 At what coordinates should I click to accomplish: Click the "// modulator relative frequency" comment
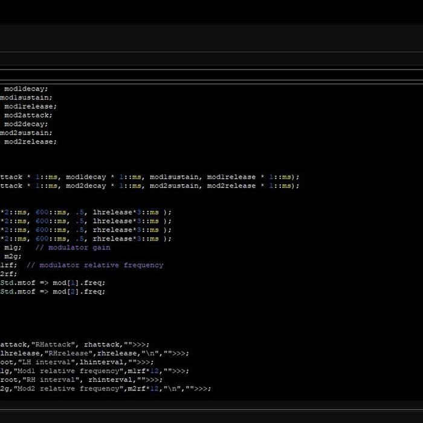tap(95, 265)
